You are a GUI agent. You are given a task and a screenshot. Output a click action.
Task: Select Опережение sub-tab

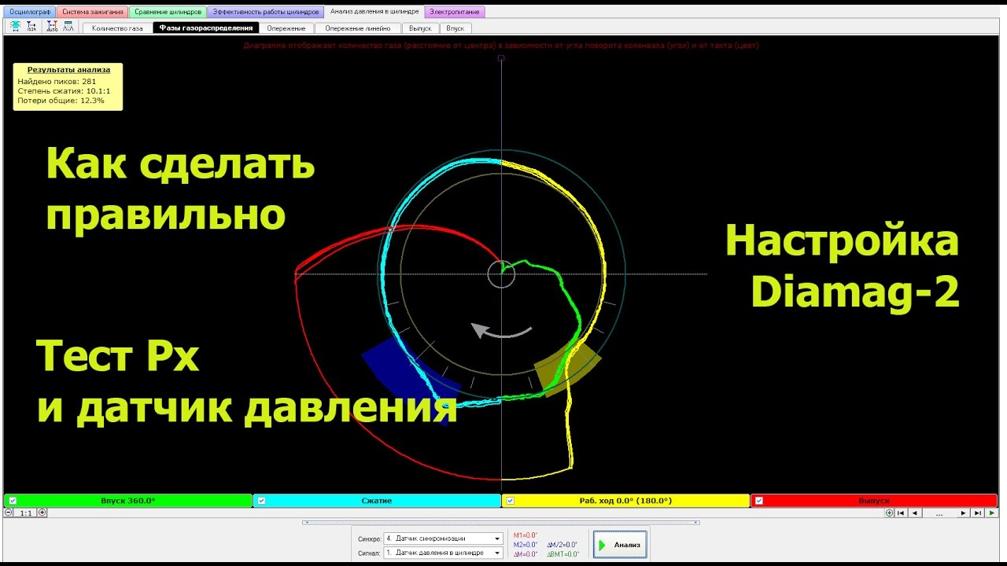point(286,28)
